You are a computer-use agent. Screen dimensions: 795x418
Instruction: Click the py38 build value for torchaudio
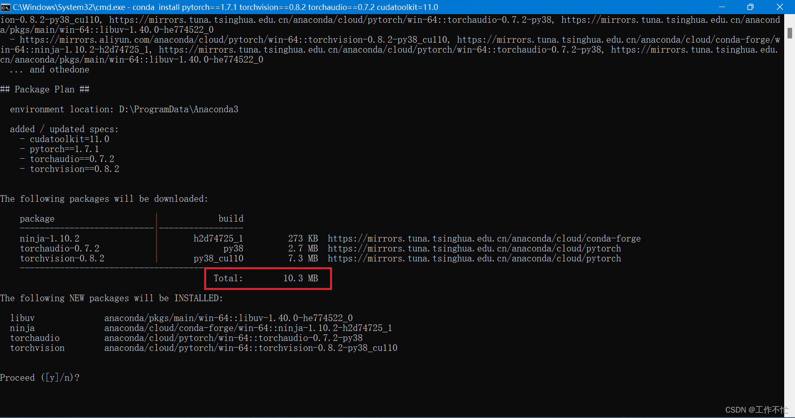tap(234, 249)
